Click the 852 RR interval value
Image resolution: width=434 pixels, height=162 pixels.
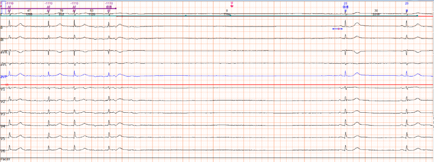coord(61,14)
